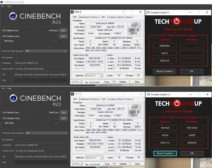Viewport: 212px width, 168px height.
Task: Click the highlighted Reset Counters button
Action: tap(165, 153)
